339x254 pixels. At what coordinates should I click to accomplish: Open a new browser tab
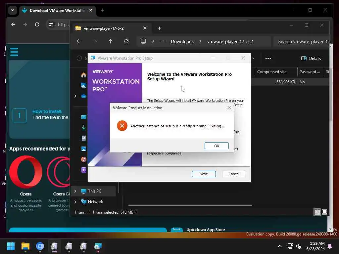(x=103, y=10)
